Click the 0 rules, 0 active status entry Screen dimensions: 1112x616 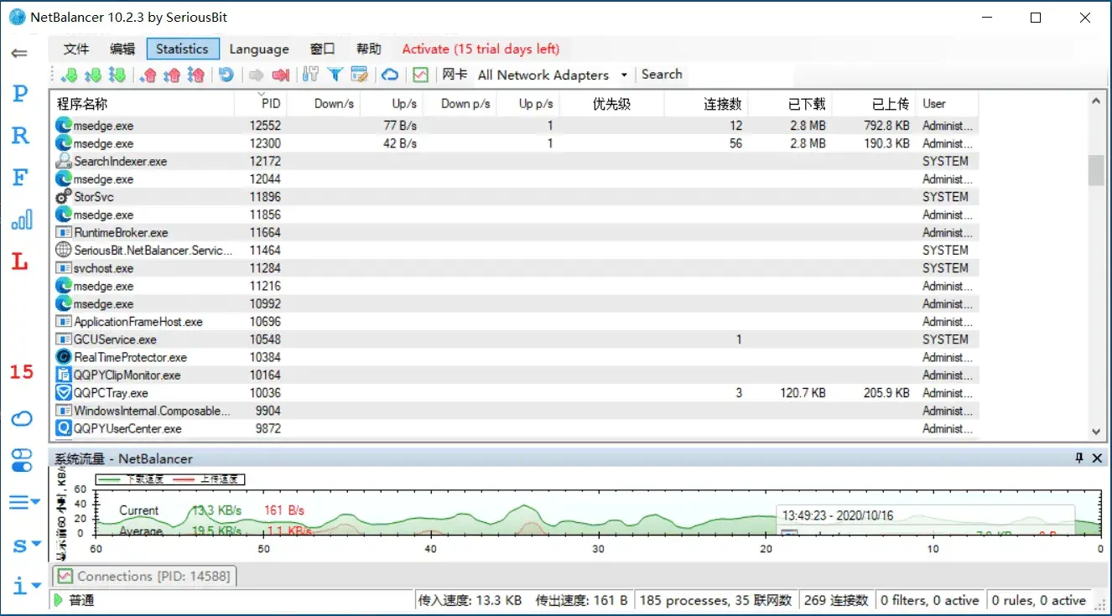coord(1039,600)
